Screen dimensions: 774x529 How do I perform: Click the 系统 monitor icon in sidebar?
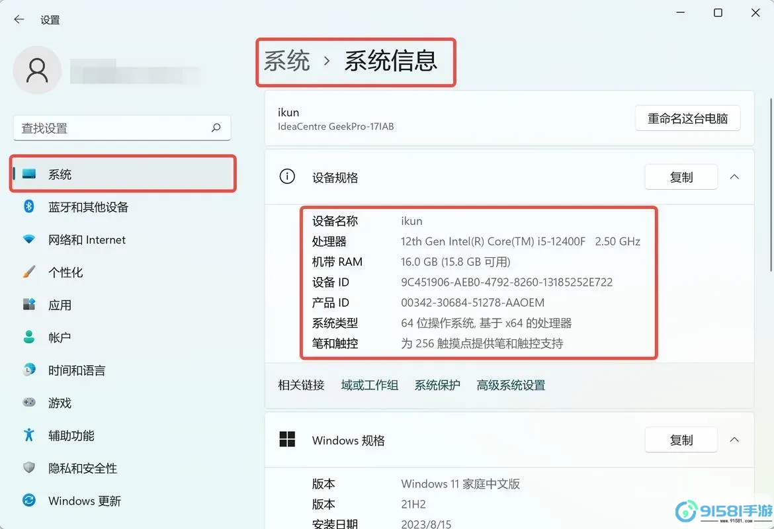(29, 174)
